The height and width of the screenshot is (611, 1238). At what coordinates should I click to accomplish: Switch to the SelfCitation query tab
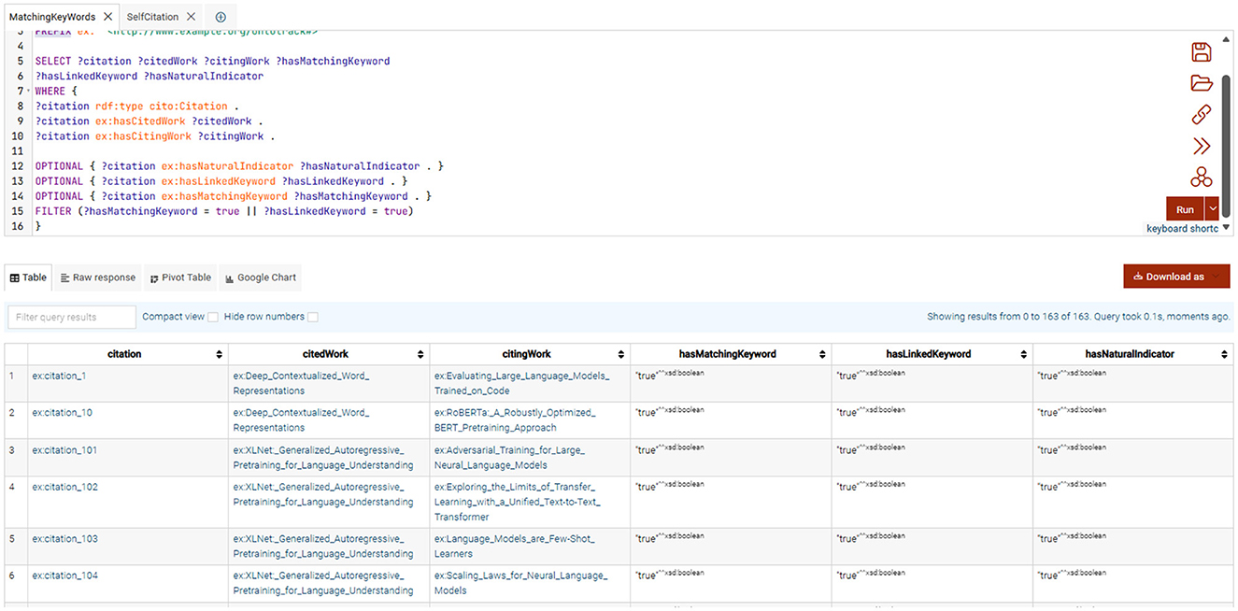pyautogui.click(x=151, y=17)
